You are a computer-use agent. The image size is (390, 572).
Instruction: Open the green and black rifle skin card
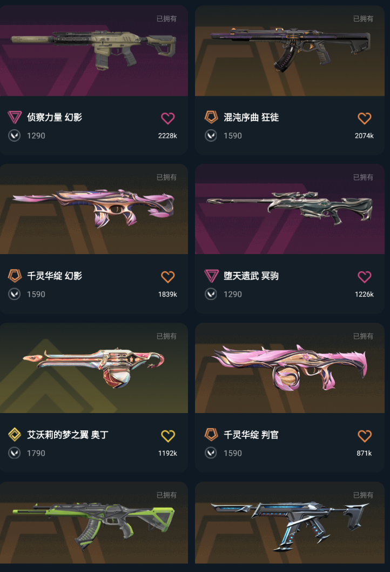tap(93, 522)
